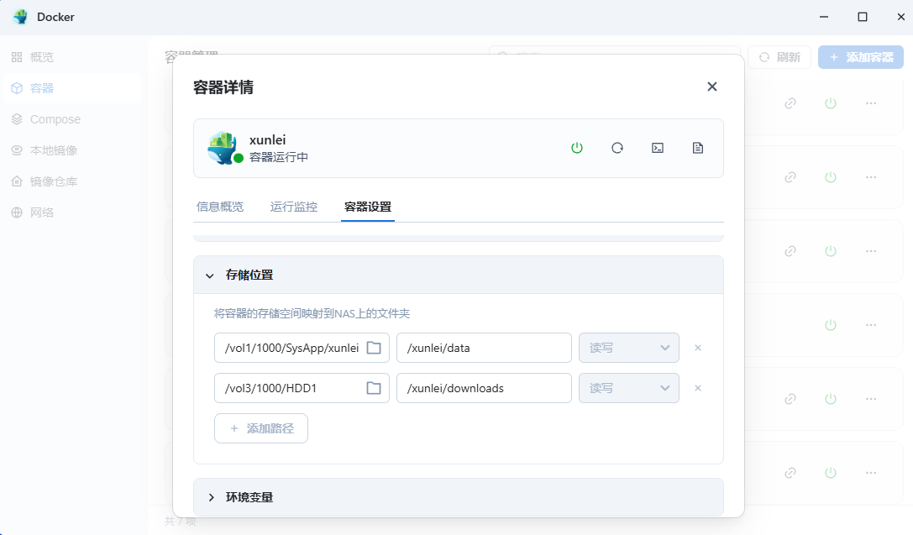913x535 pixels.
Task: Click the xunlei container logo
Action: 223,148
